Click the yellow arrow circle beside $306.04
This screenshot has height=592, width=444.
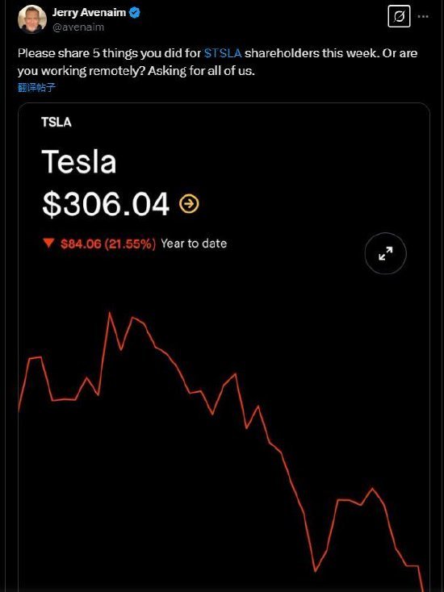(189, 204)
